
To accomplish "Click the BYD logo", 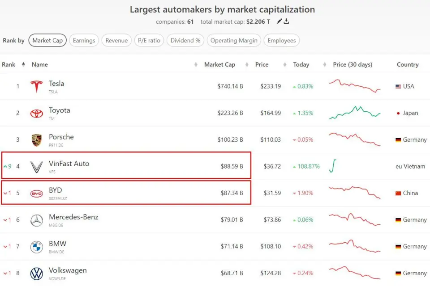I will pyautogui.click(x=36, y=193).
